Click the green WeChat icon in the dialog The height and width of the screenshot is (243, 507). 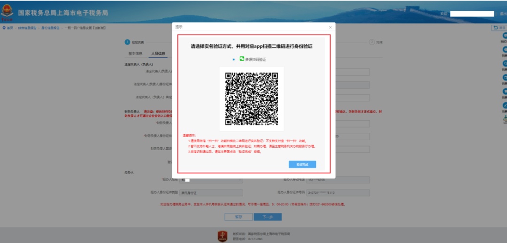242,59
